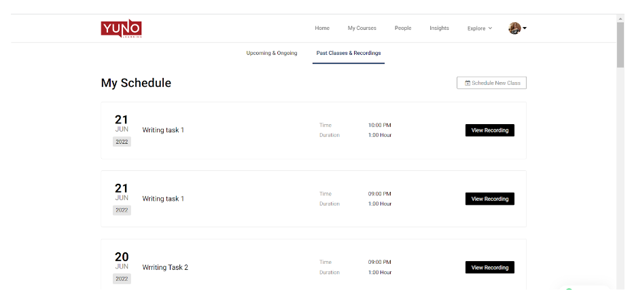Click the page's vertical scrollbar thumb
634x293 pixels.
(x=620, y=45)
